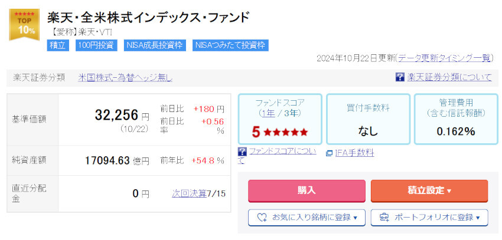Image resolution: width=502 pixels, height=240 pixels.
Task: Open the 米国株式-為替ヘッジ無し category link
Action: click(125, 77)
